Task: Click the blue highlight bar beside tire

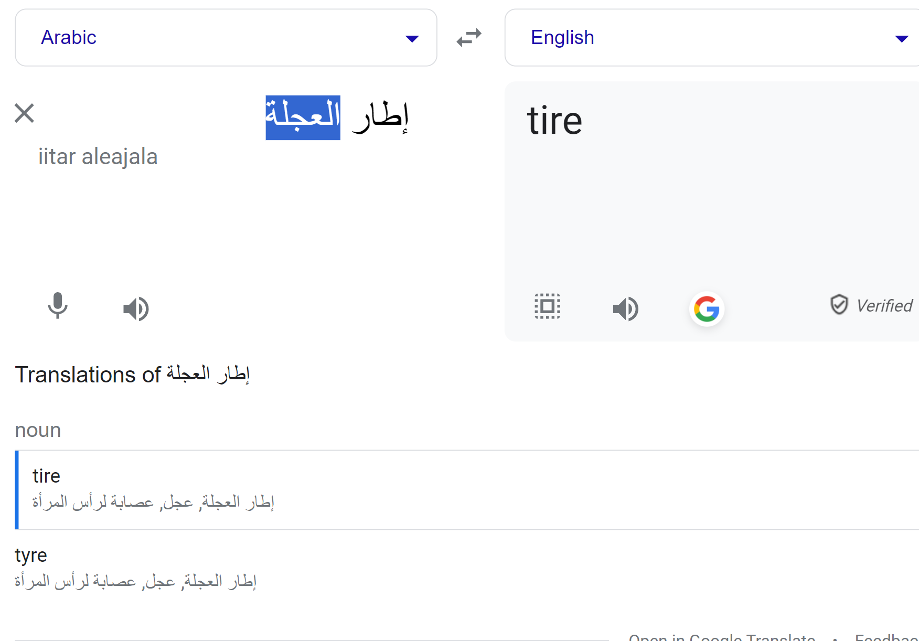Action: [x=17, y=489]
